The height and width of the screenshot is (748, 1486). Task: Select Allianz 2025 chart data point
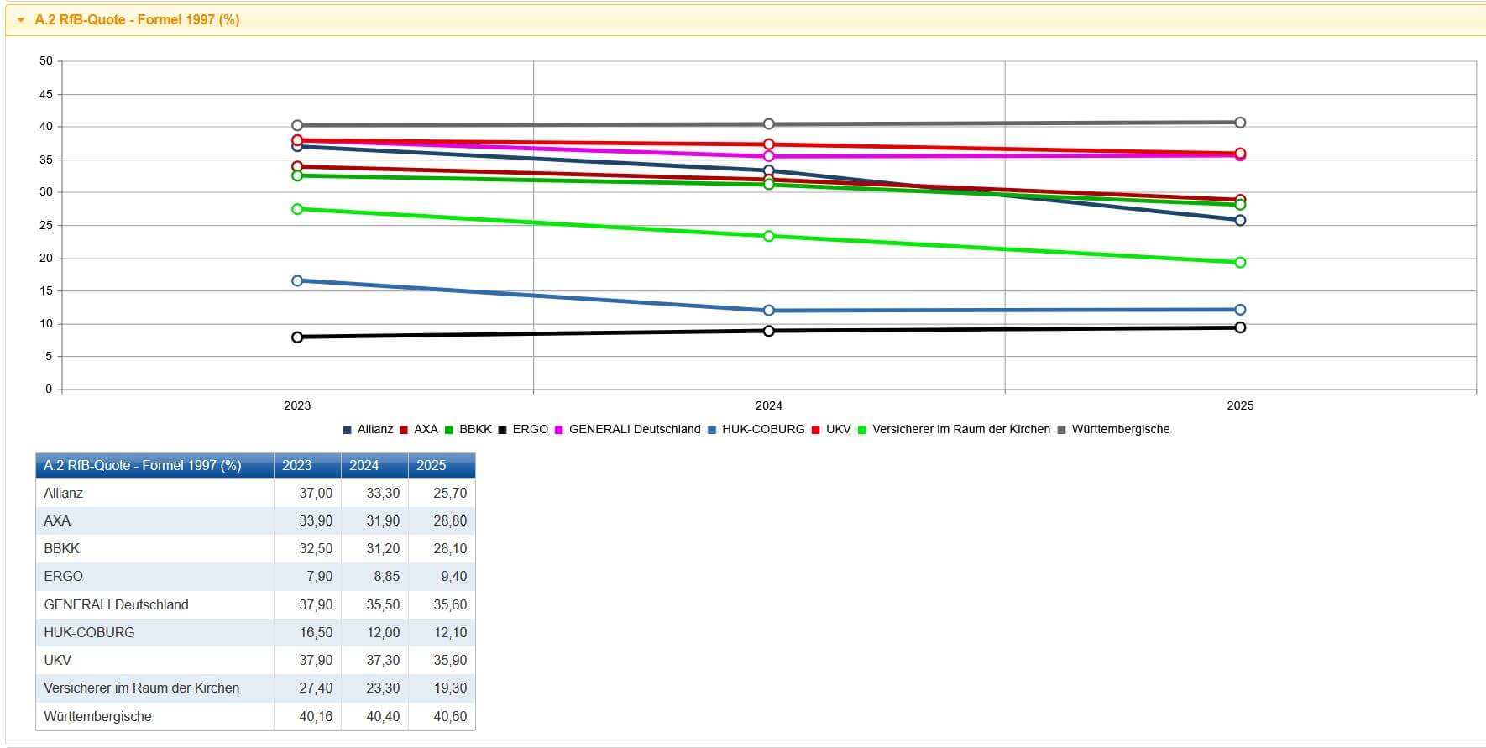[1240, 221]
